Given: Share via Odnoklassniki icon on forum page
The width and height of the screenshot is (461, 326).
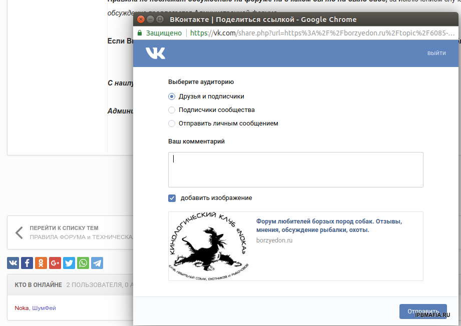Looking at the screenshot, I should 41,263.
